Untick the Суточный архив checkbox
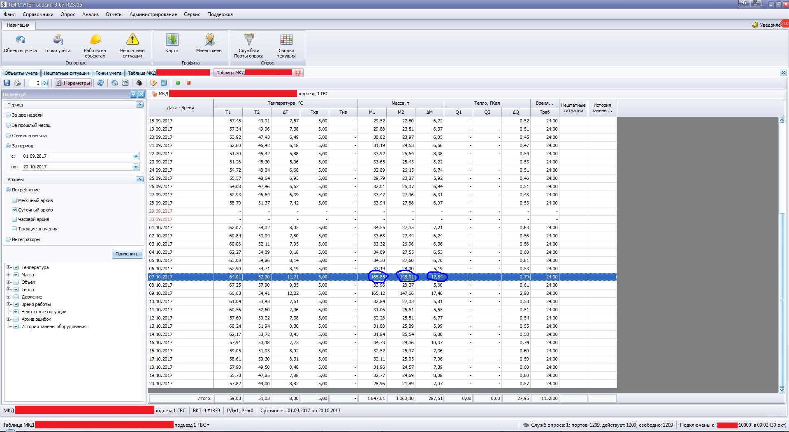Screen dimensions: 789x432 tap(14, 210)
